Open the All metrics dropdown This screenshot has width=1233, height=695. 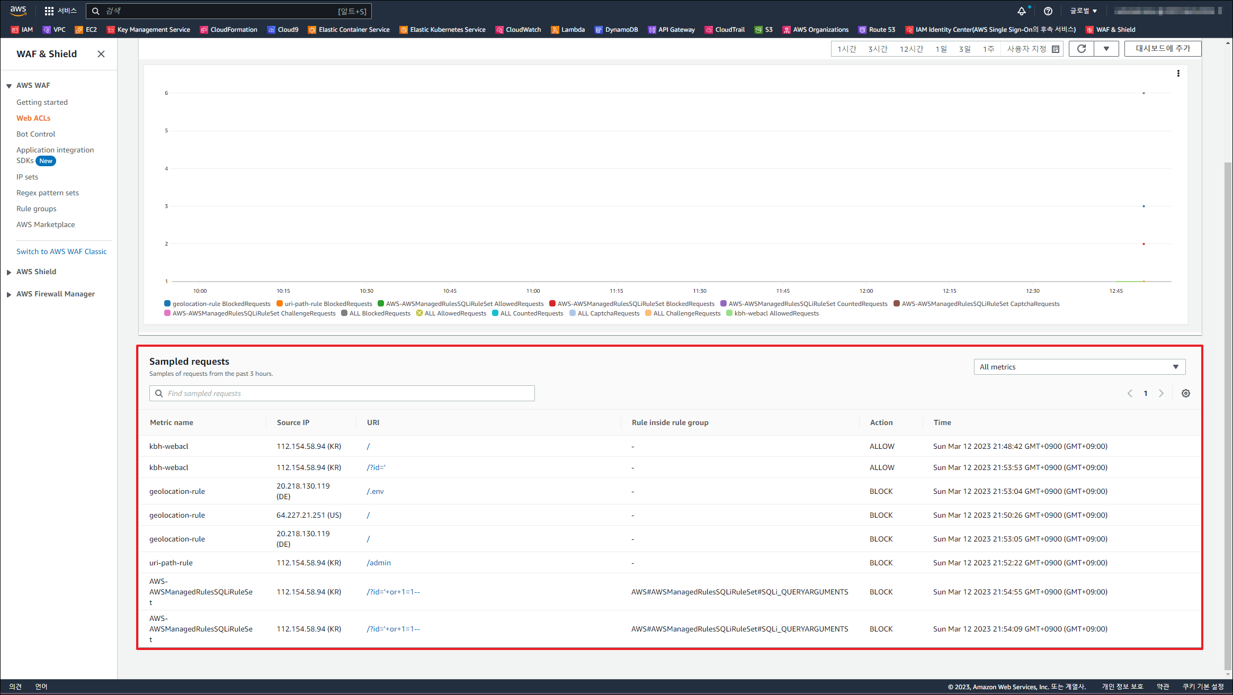[x=1079, y=367]
